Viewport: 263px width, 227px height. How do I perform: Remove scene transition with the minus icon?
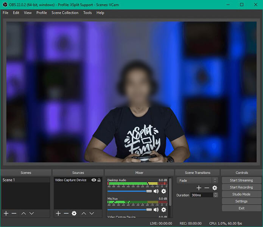[x=207, y=188]
